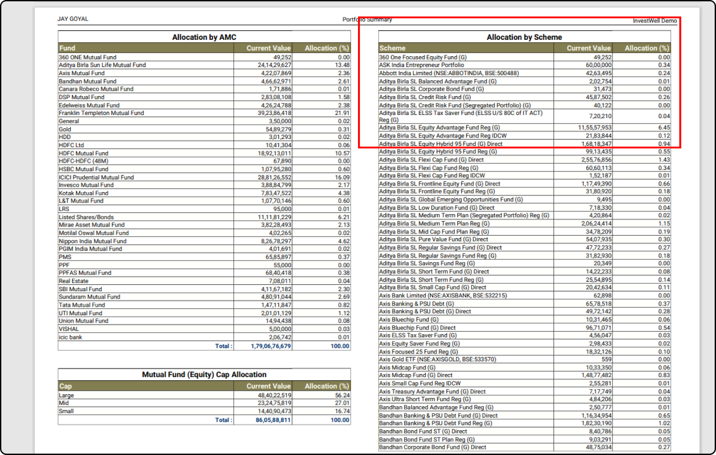Click cap total value '86,05,88,811'

click(x=273, y=420)
